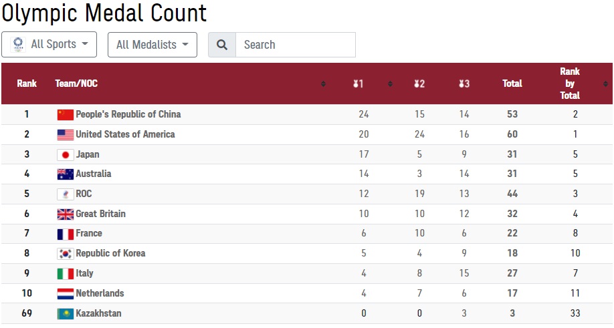This screenshot has width=614, height=328.
Task: Focus the Search input field
Action: [296, 45]
